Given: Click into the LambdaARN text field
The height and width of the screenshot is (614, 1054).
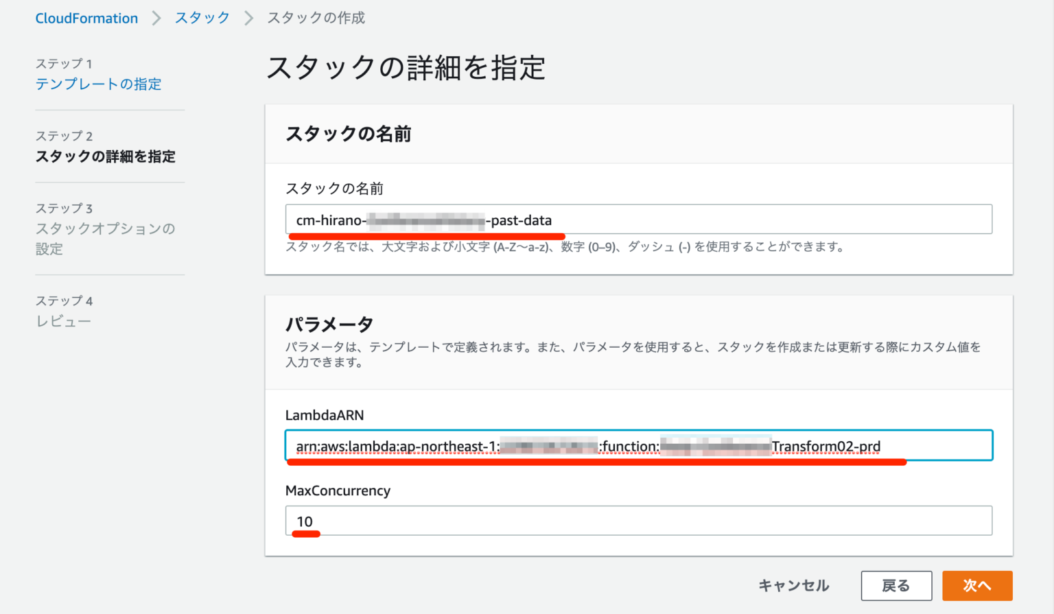Looking at the screenshot, I should (x=638, y=446).
